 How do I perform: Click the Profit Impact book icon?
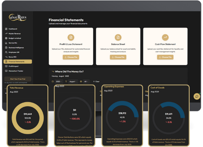[x=6, y=66]
